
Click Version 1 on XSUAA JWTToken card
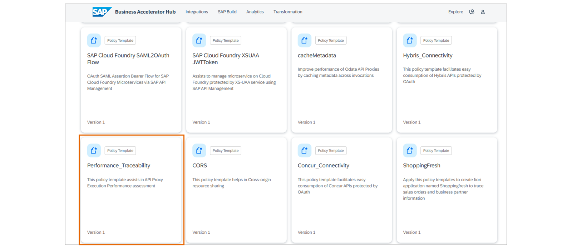click(201, 122)
